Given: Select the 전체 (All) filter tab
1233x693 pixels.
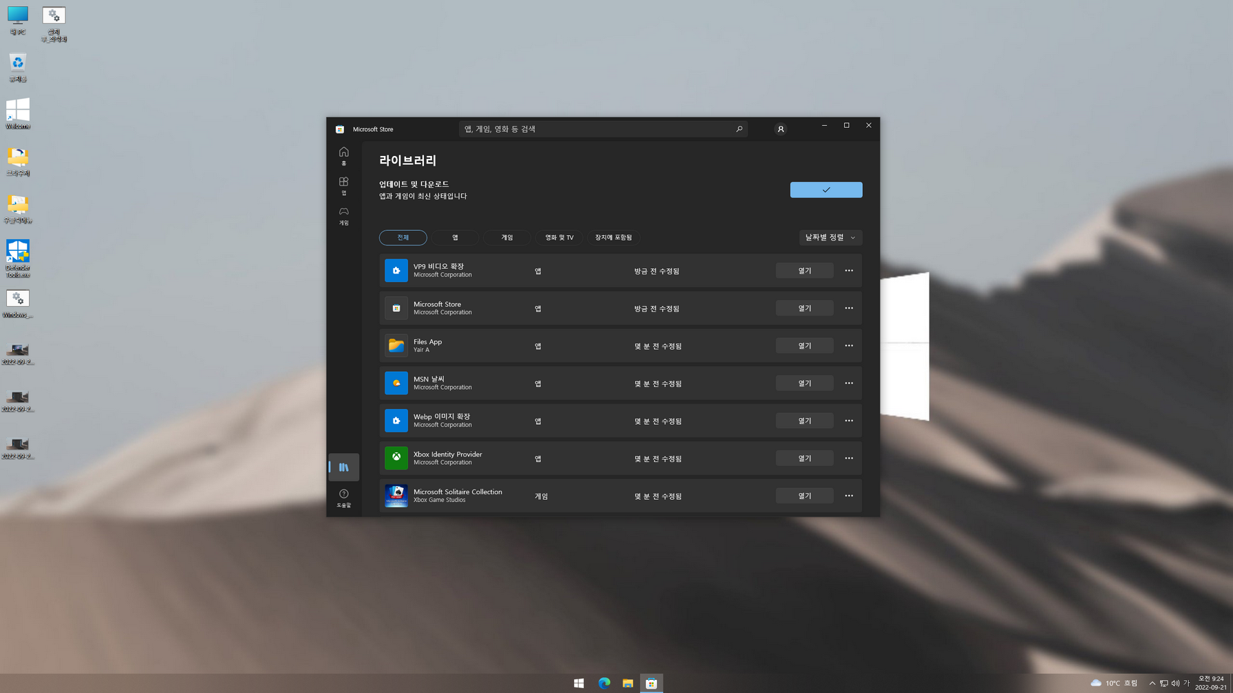Looking at the screenshot, I should pyautogui.click(x=403, y=237).
